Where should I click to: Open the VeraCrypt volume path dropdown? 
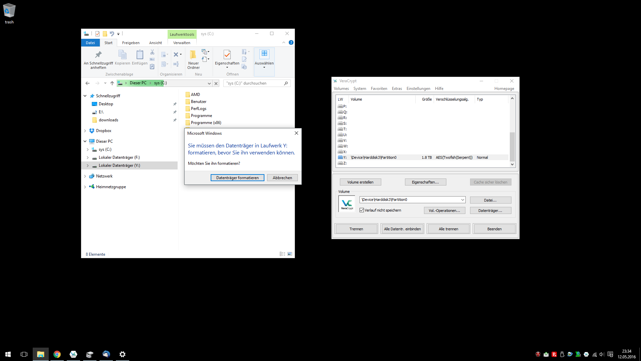tap(462, 200)
